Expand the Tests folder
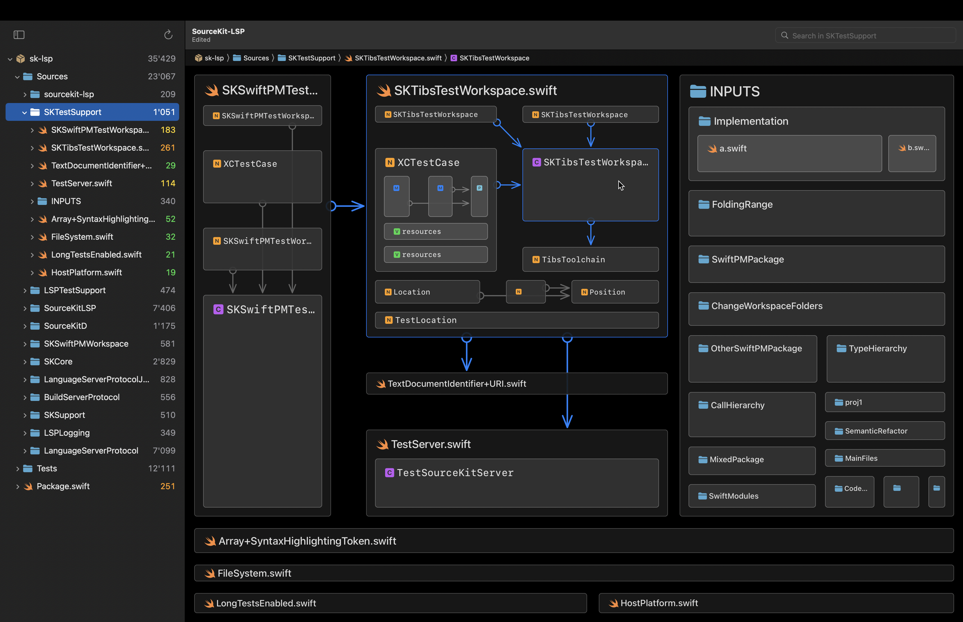This screenshot has width=963, height=622. [17, 469]
